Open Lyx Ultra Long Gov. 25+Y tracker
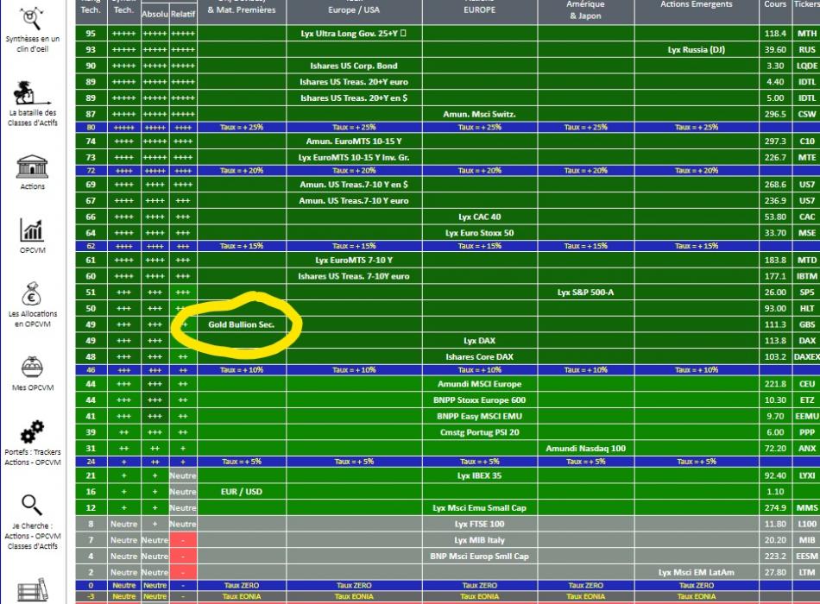 point(354,34)
